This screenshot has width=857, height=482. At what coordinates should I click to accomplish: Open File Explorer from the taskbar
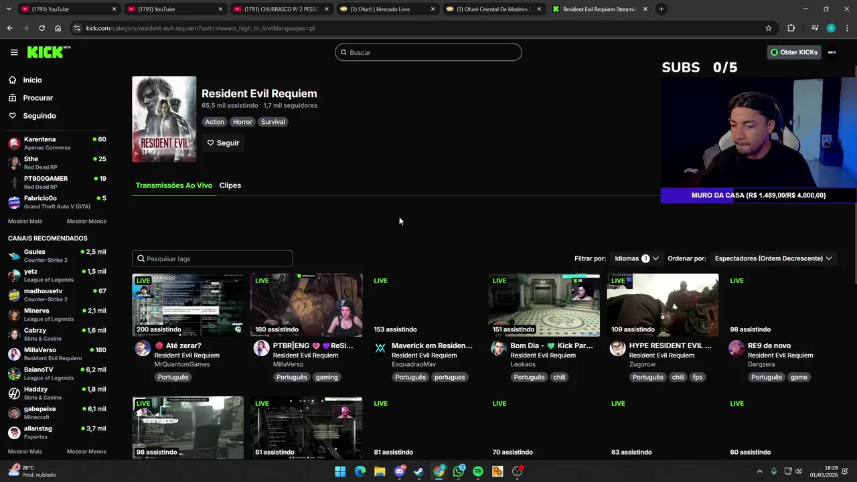tap(380, 471)
